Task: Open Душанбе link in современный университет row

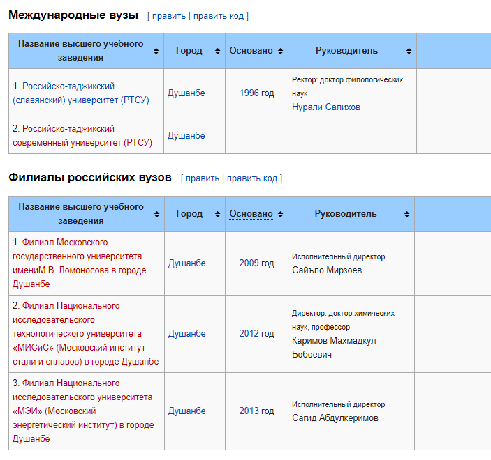Action: 186,136
